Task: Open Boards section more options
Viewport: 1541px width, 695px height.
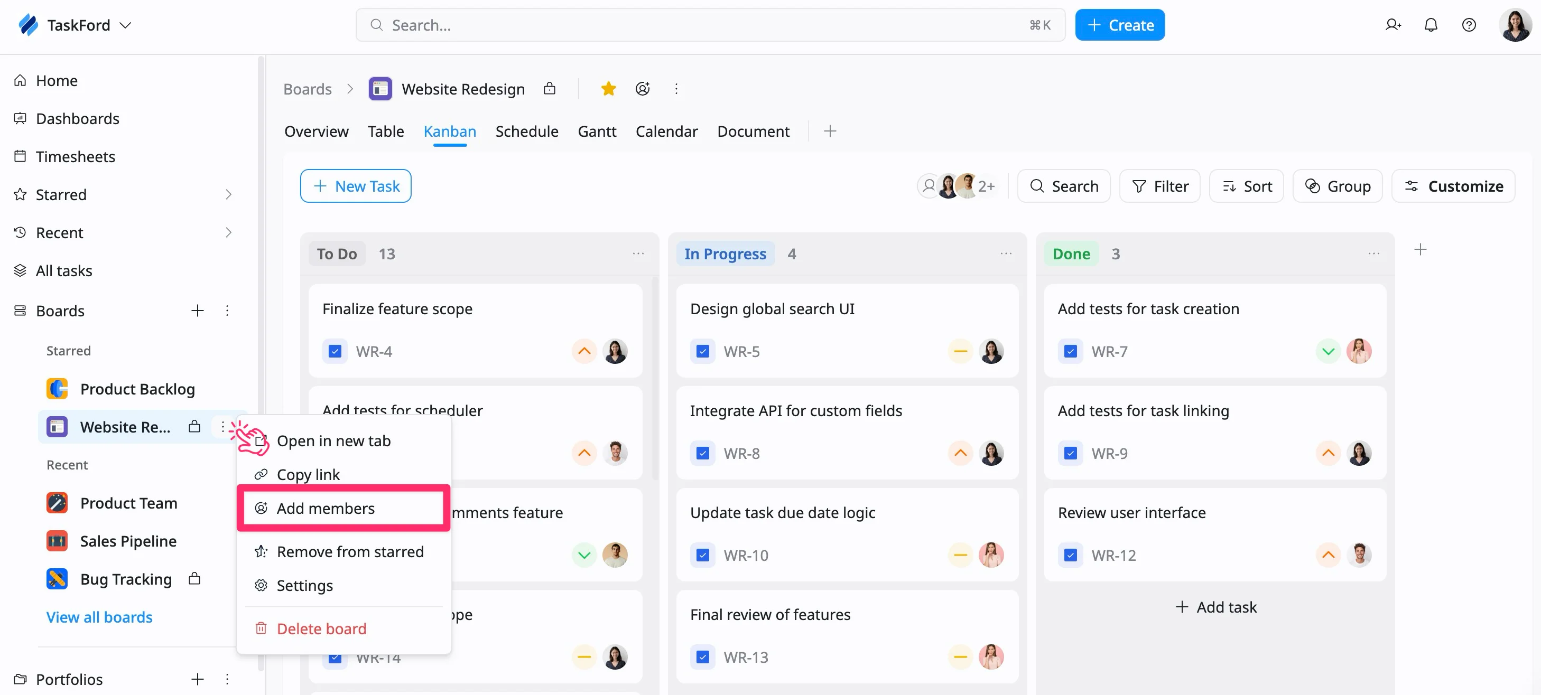Action: [227, 310]
